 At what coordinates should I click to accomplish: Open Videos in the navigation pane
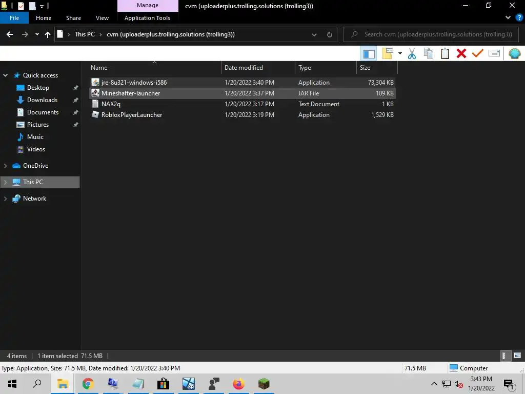click(x=36, y=149)
